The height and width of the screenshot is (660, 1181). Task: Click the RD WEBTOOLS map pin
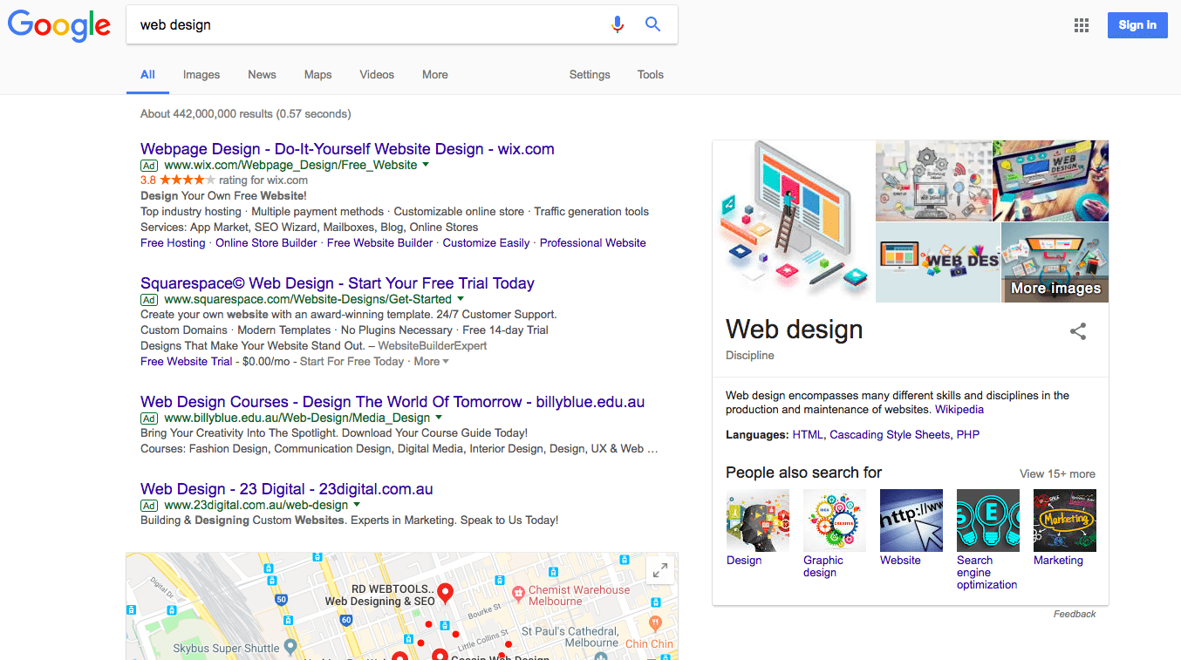[x=445, y=595]
